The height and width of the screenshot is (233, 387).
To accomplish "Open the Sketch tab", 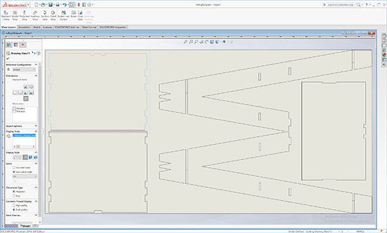I will click(37, 27).
